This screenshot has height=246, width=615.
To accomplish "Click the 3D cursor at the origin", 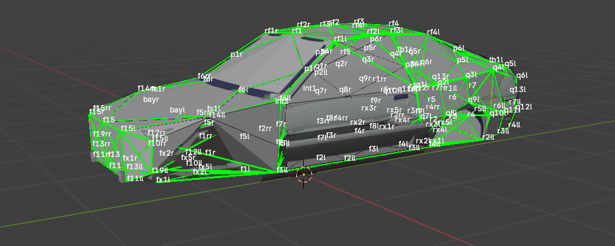I will 304,175.
